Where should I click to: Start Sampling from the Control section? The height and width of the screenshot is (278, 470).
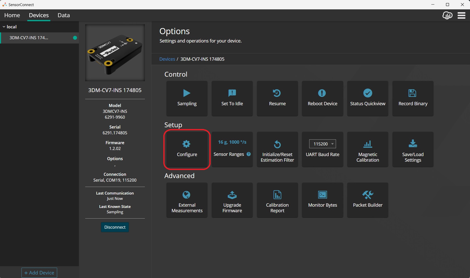pyautogui.click(x=187, y=98)
